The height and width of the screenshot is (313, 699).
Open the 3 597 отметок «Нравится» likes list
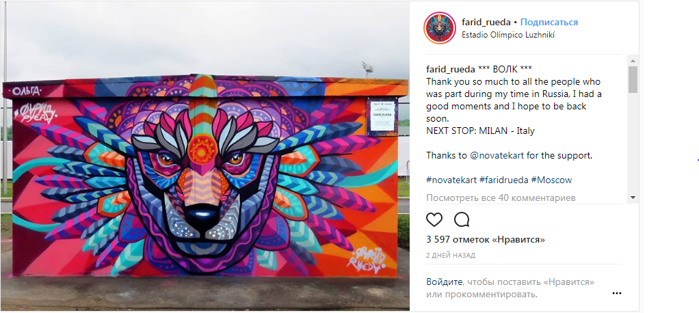click(486, 240)
